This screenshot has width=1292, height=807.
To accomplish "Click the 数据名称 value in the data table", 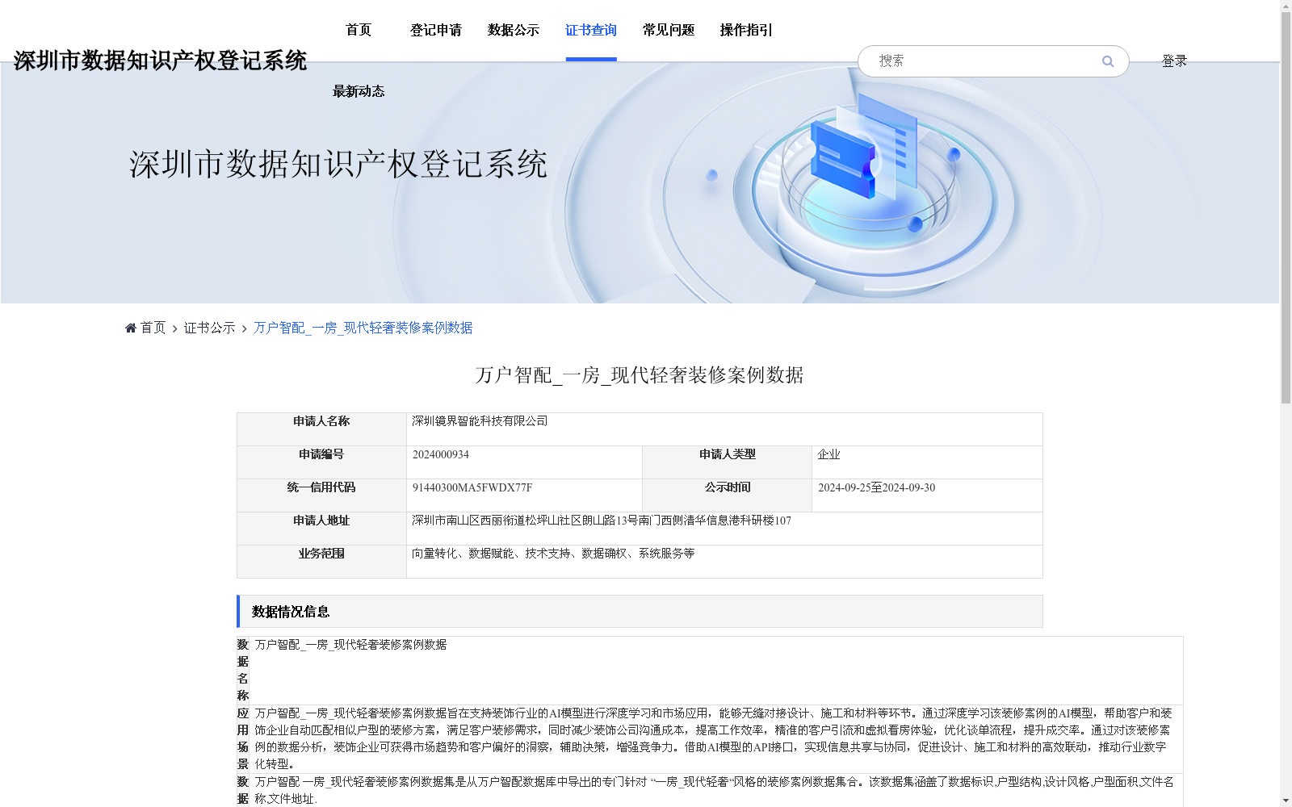I will click(351, 645).
